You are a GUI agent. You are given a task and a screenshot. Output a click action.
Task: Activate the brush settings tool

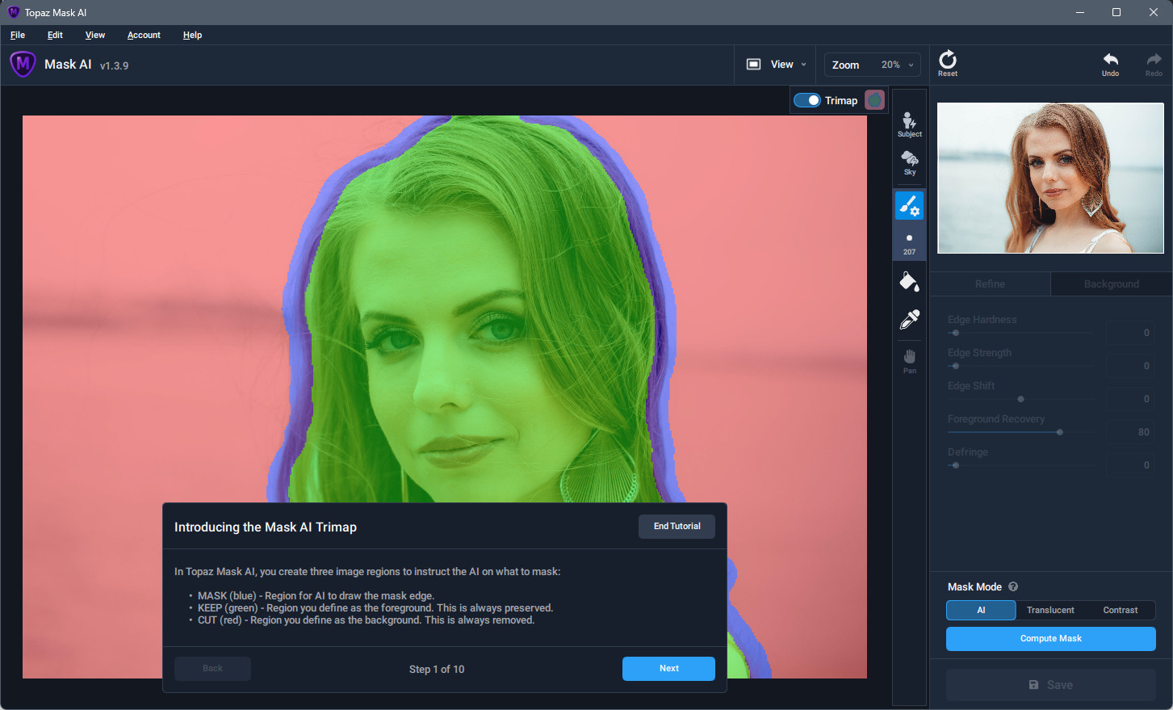click(x=909, y=206)
